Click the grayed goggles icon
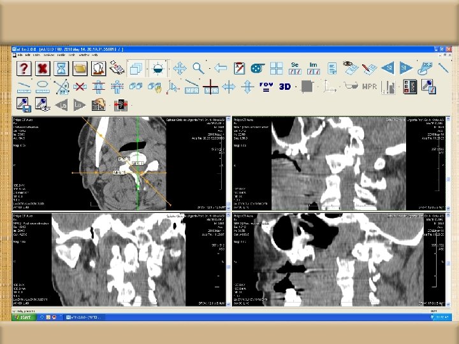459x344 pixels. [x=351, y=86]
